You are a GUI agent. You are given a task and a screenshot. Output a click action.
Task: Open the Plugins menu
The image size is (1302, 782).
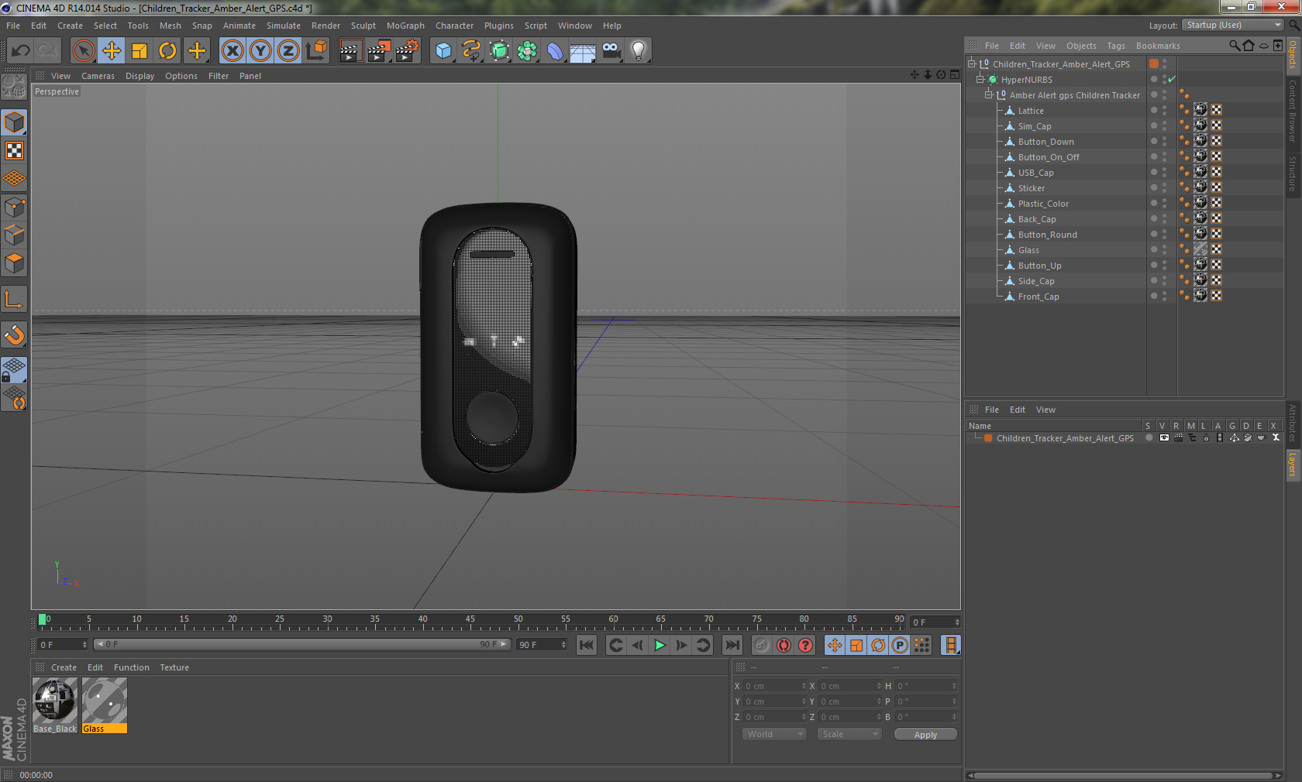coord(499,26)
